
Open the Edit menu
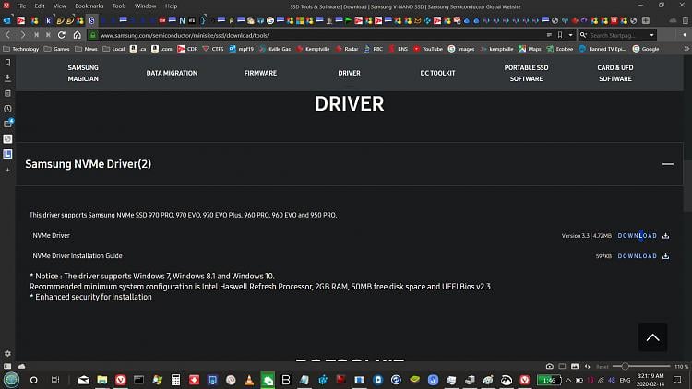pos(40,6)
